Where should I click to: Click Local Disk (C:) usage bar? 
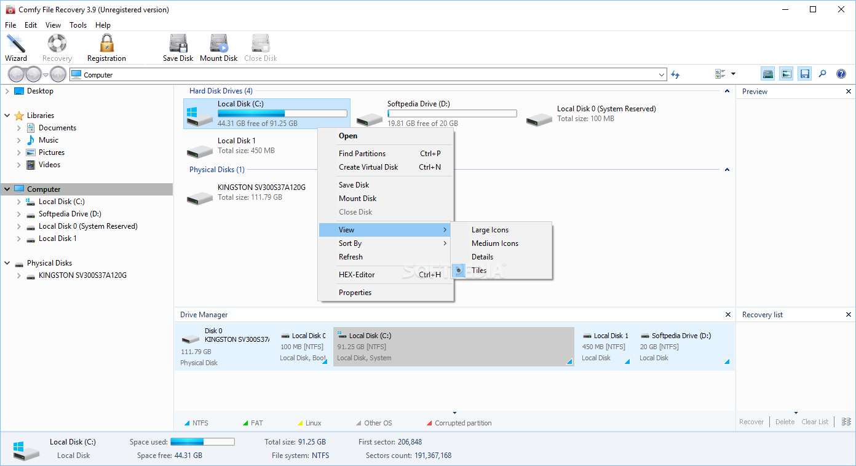(x=282, y=114)
